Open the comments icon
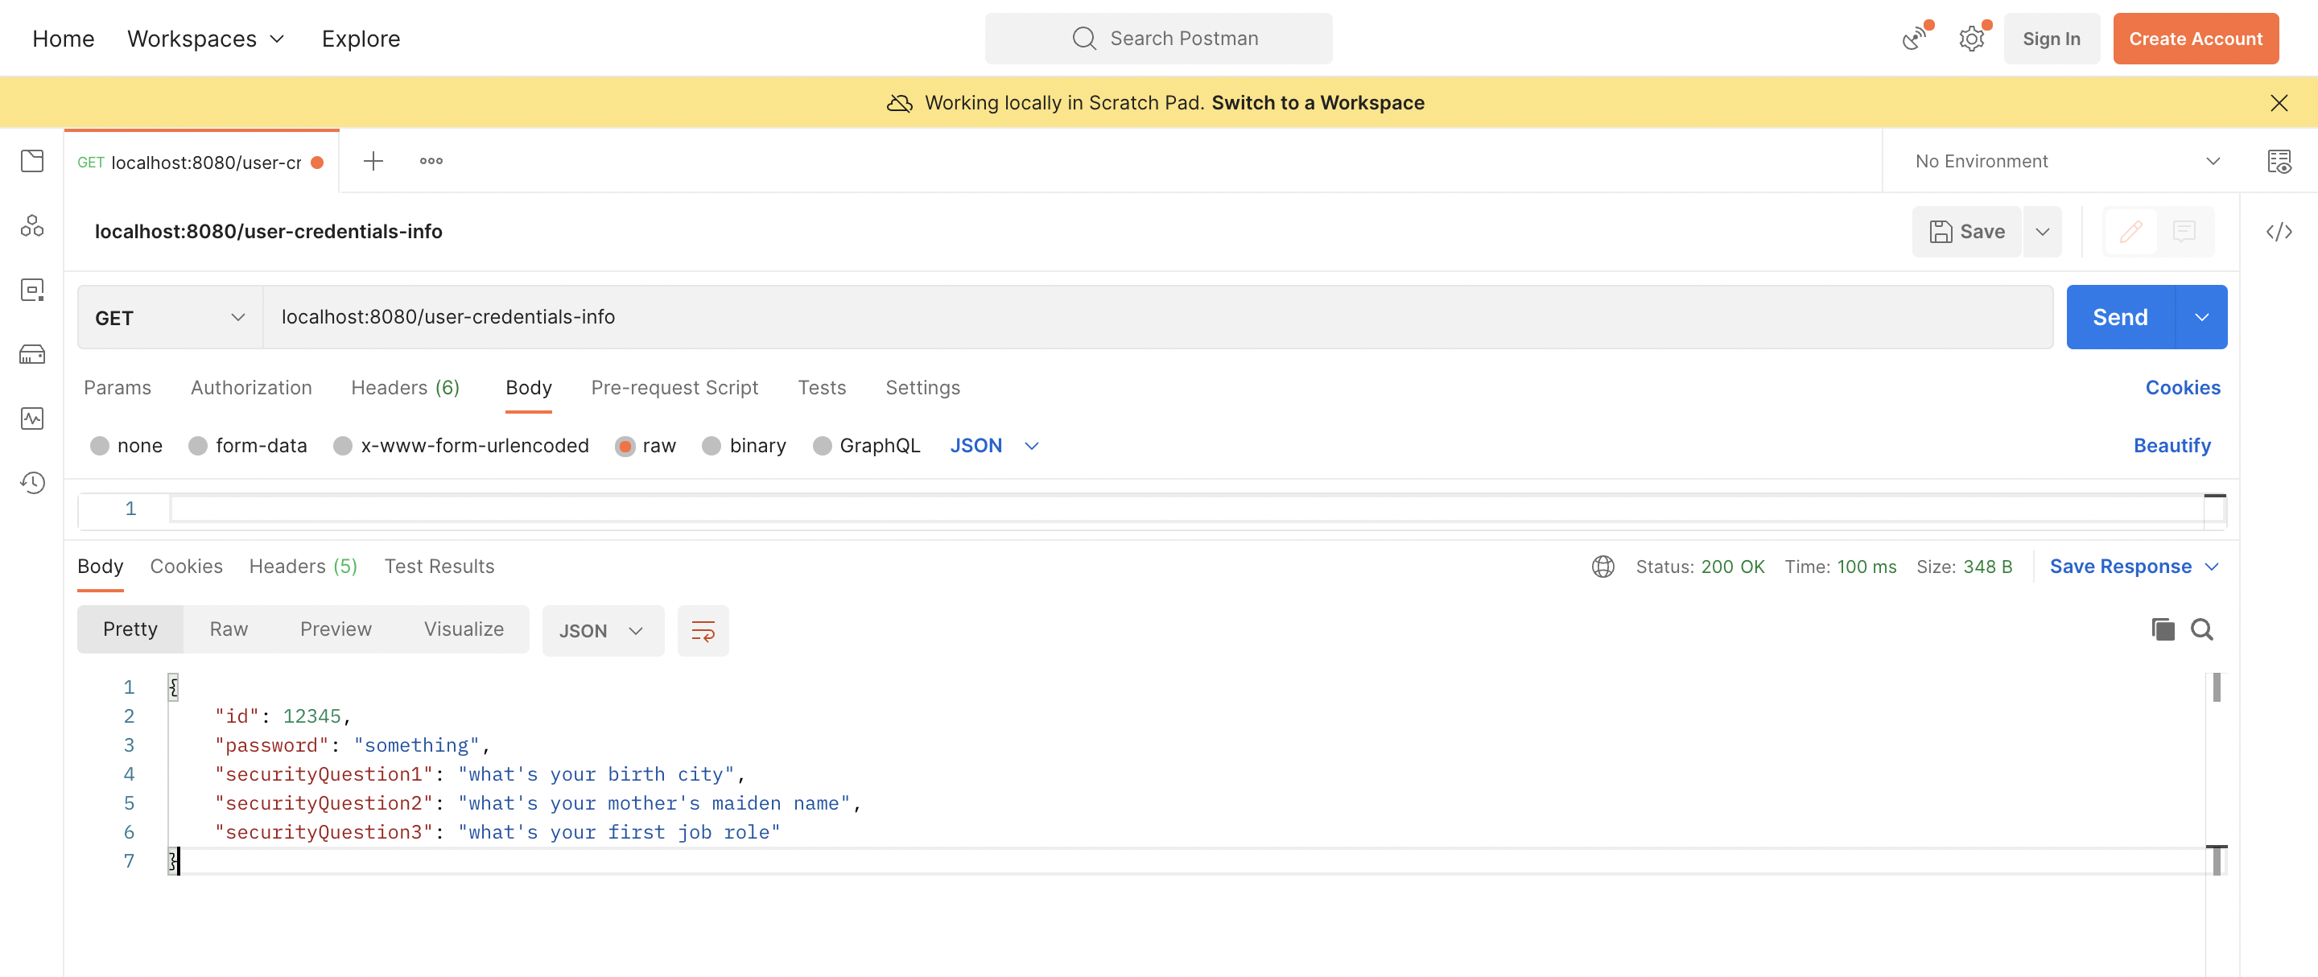Image resolution: width=2318 pixels, height=977 pixels. point(2184,231)
